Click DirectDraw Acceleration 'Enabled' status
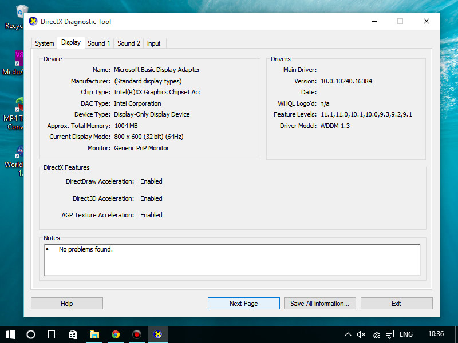This screenshot has height=343, width=458. click(x=151, y=181)
